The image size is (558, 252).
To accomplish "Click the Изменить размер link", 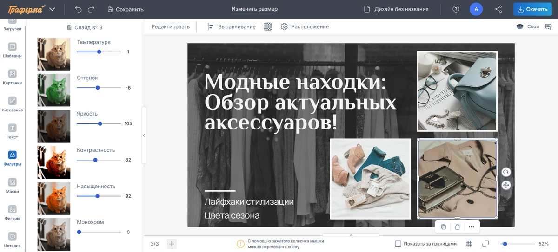I will pyautogui.click(x=254, y=9).
